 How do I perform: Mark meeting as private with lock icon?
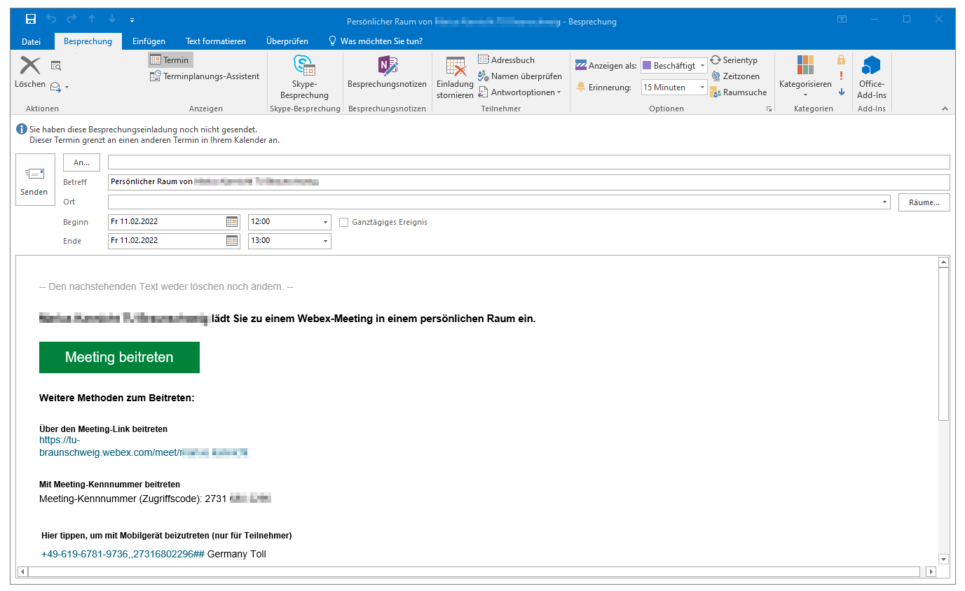tap(841, 60)
